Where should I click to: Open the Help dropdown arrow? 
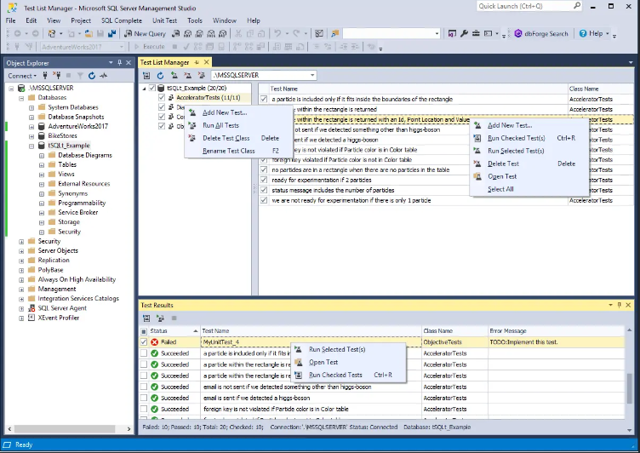608,33
